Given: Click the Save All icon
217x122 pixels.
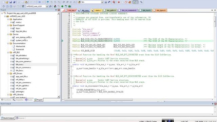Looking at the screenshot, I should (14, 2).
